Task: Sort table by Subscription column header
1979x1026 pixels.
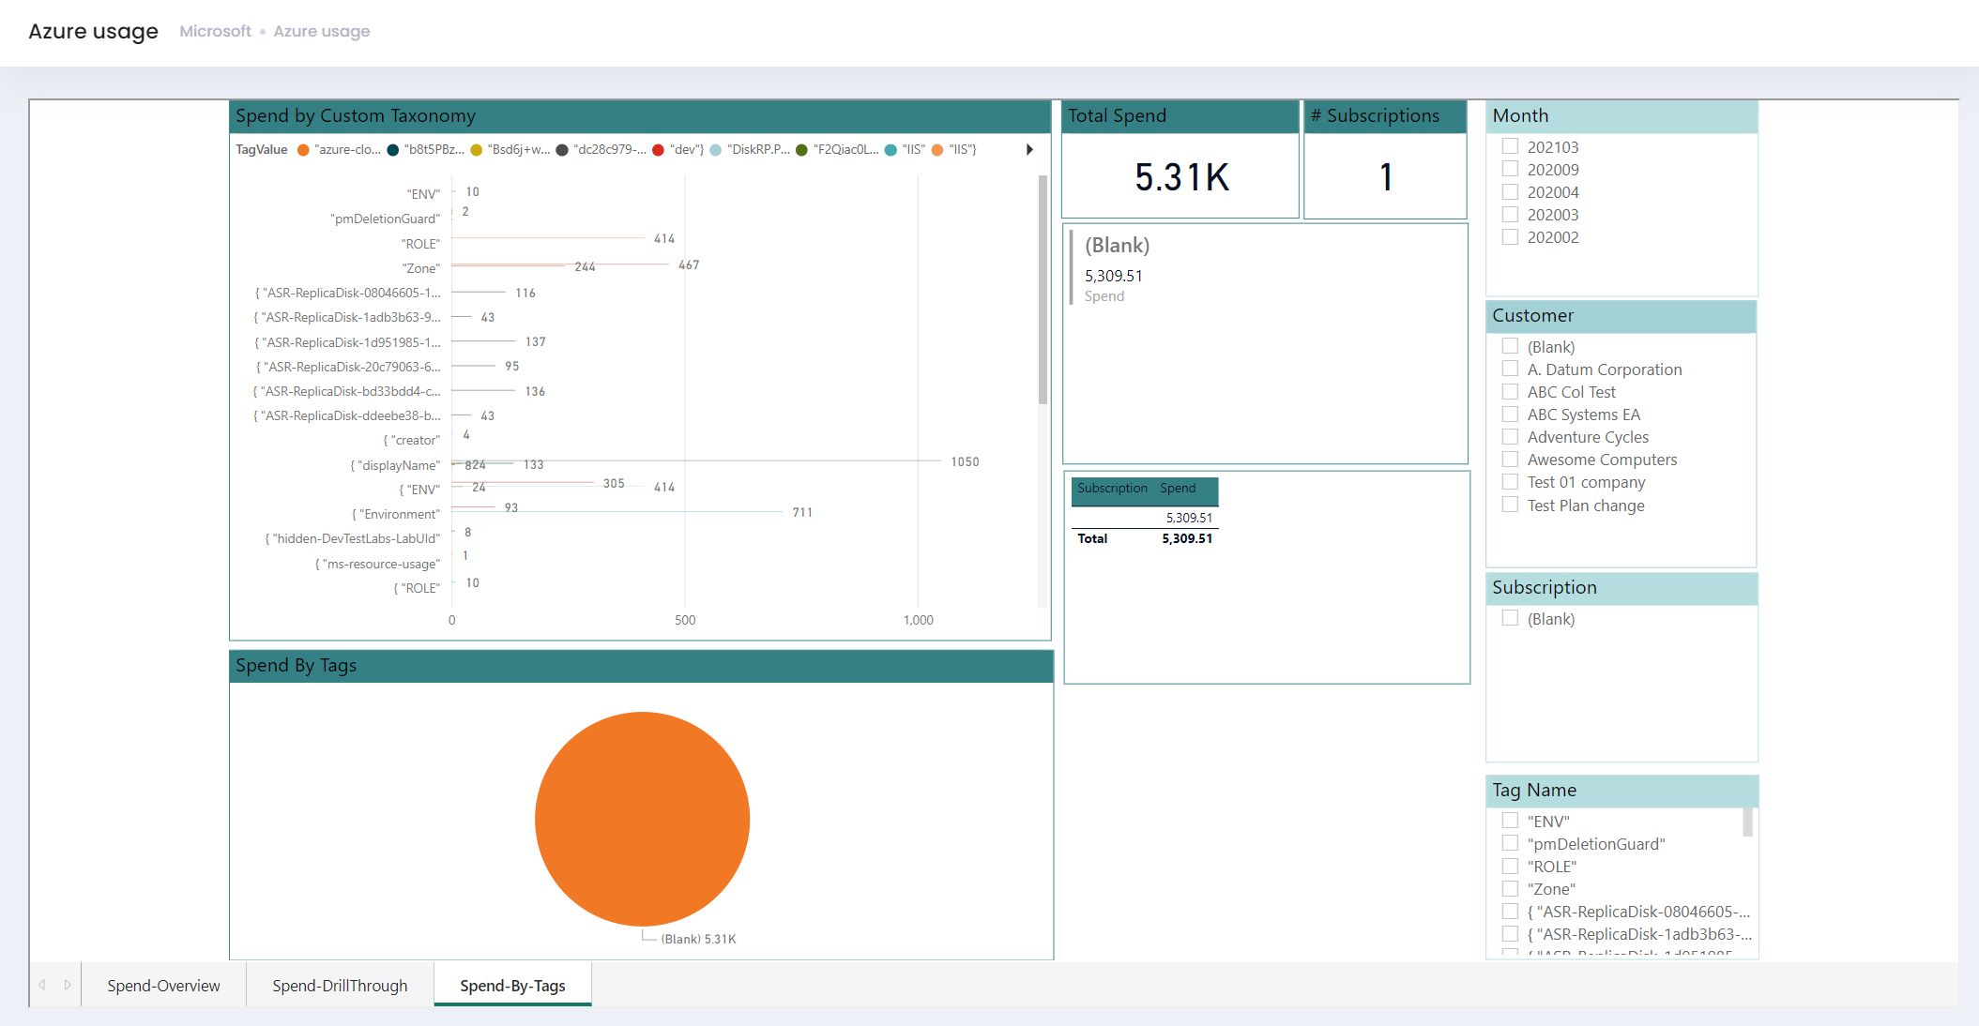Action: 1112,488
